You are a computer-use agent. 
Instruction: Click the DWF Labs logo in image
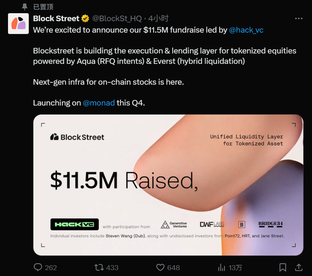coord(212,225)
